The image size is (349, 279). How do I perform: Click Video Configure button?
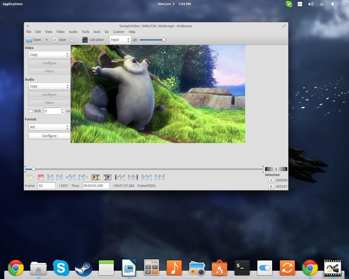49,63
